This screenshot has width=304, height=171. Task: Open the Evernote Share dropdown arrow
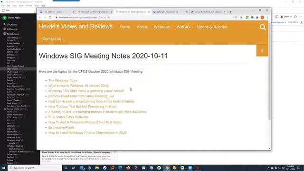(291, 17)
